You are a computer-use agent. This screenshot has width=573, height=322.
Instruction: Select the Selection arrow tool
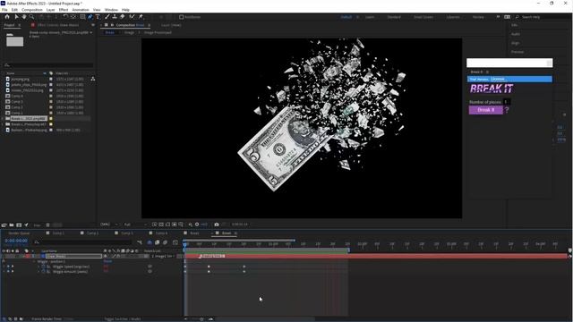[16, 17]
